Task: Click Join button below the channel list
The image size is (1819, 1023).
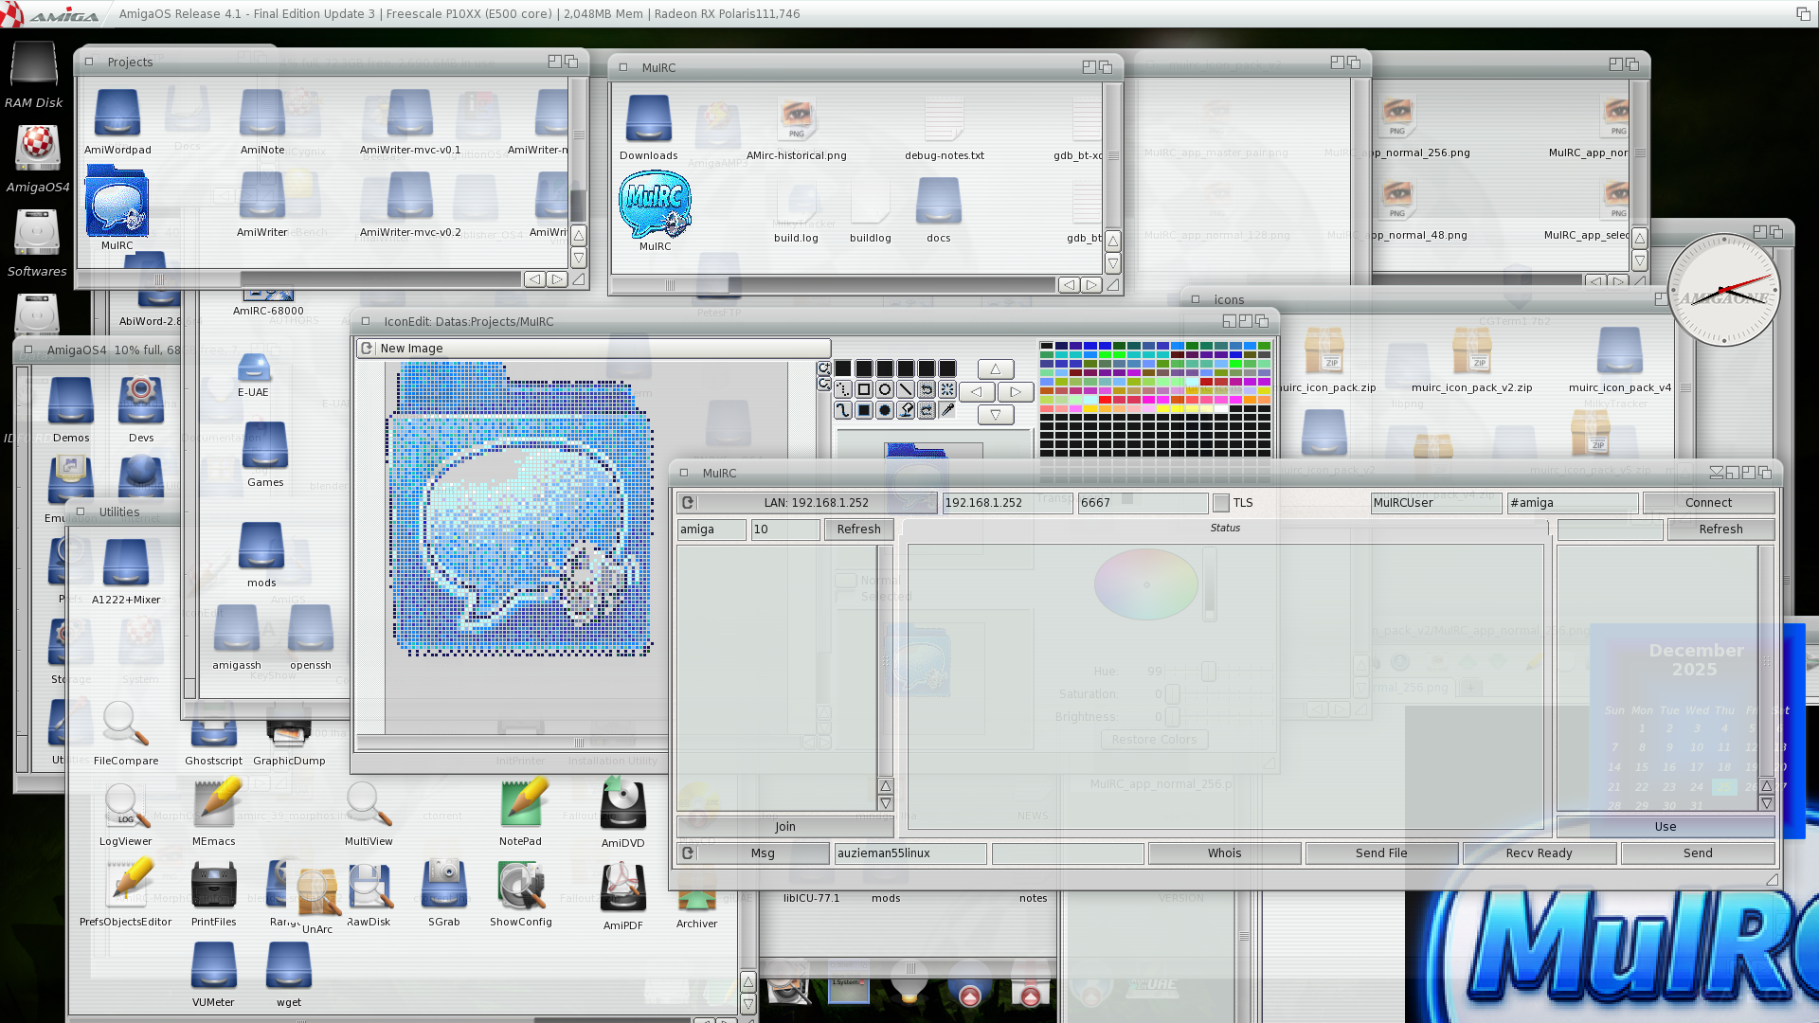Action: [785, 827]
